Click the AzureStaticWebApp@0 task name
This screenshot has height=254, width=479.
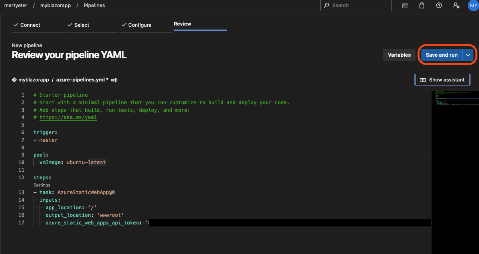point(86,192)
